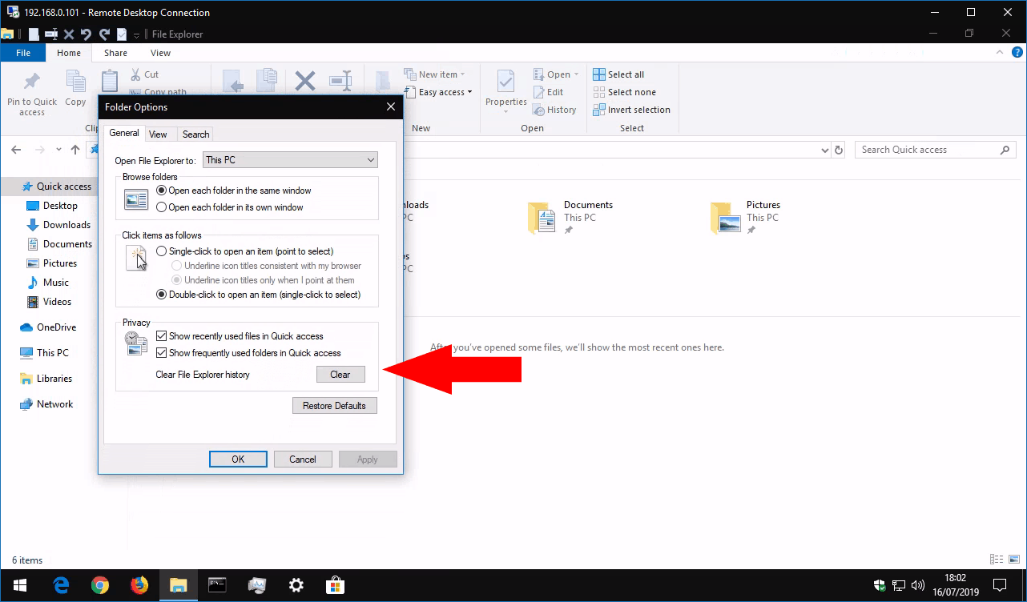Image resolution: width=1027 pixels, height=602 pixels.
Task: Click the Undo icon in quick access toolbar
Action: pyautogui.click(x=87, y=34)
